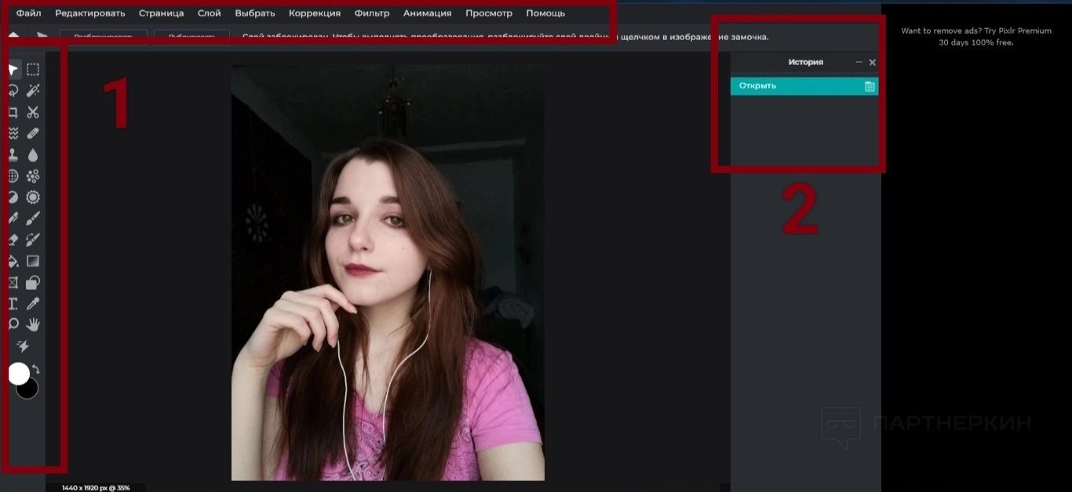Open the Фильтр menu
This screenshot has height=492, width=1072.
click(x=372, y=13)
